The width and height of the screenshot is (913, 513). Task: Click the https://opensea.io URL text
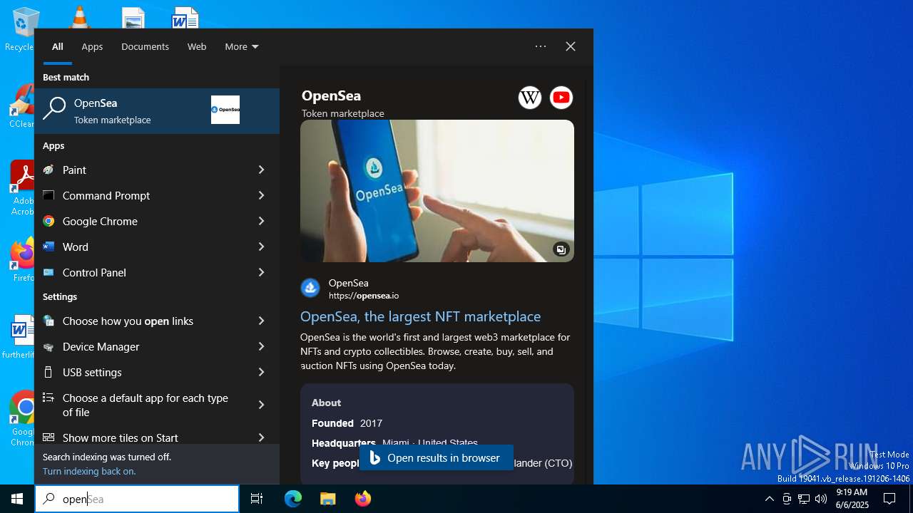click(x=364, y=296)
